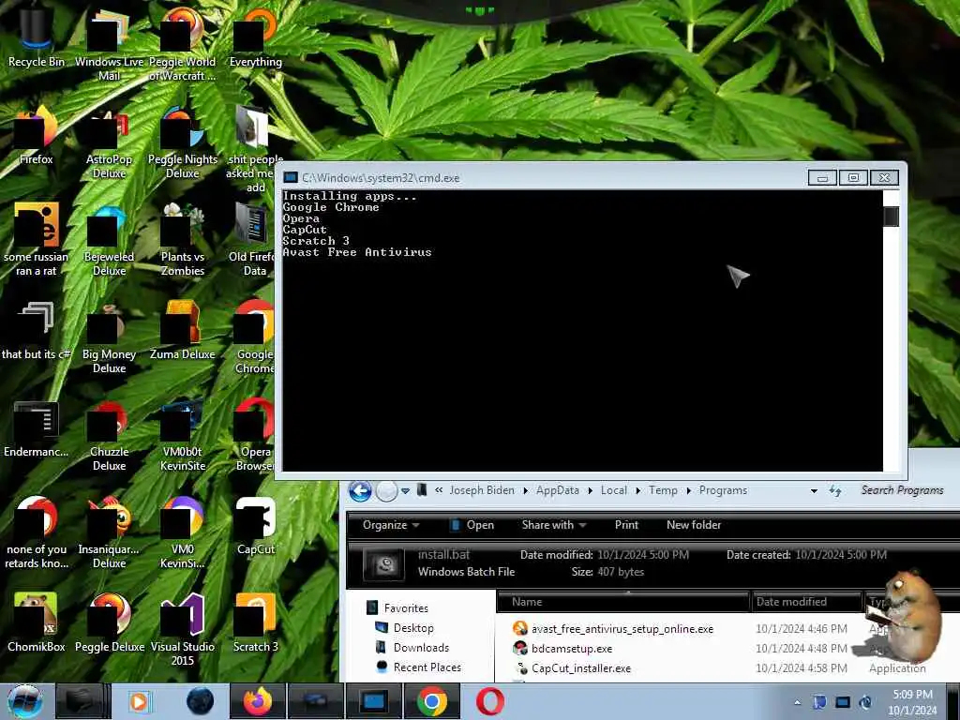
Task: Sort files by Name column header
Action: [623, 602]
